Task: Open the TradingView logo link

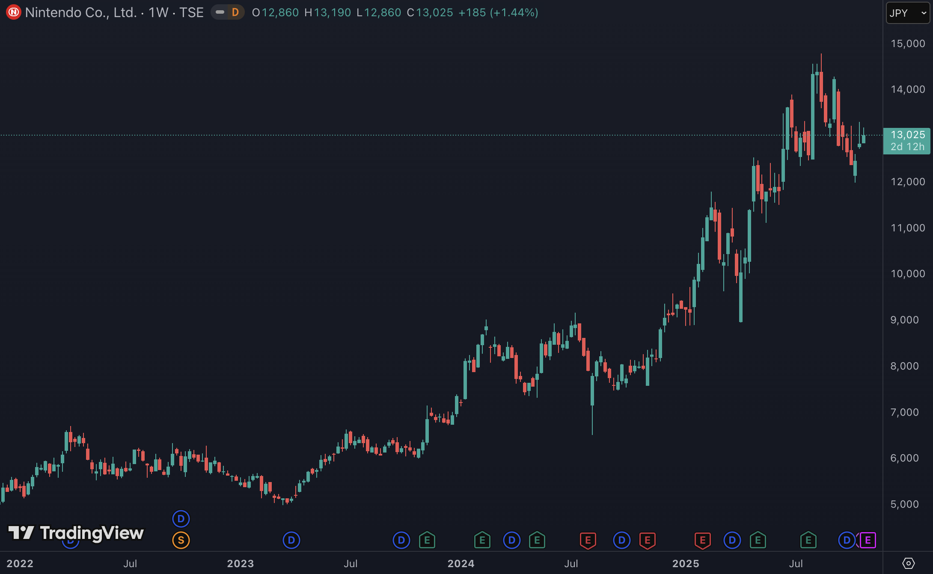Action: coord(76,533)
